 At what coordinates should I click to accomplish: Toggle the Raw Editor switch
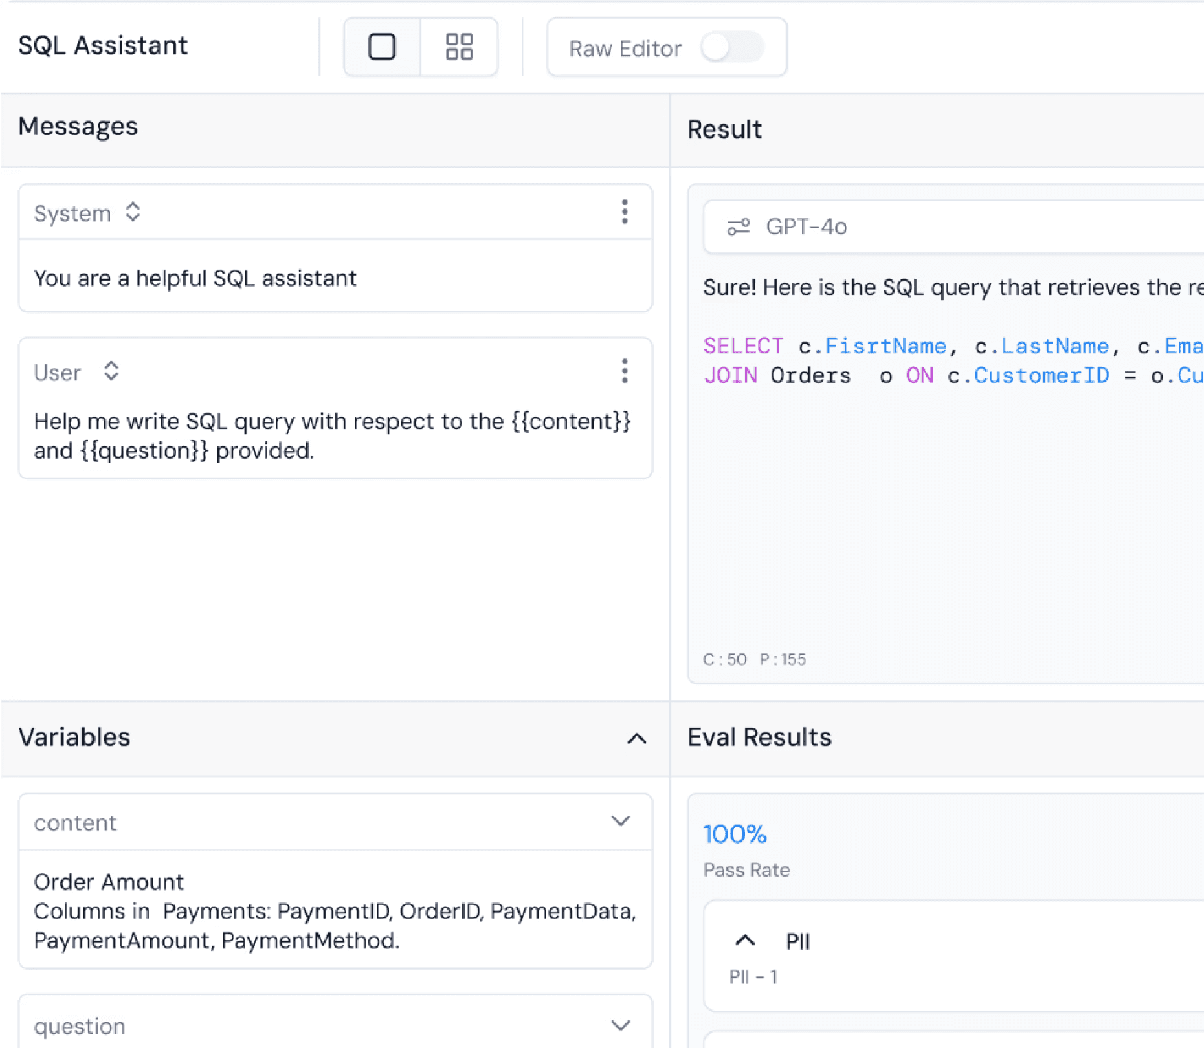[732, 48]
